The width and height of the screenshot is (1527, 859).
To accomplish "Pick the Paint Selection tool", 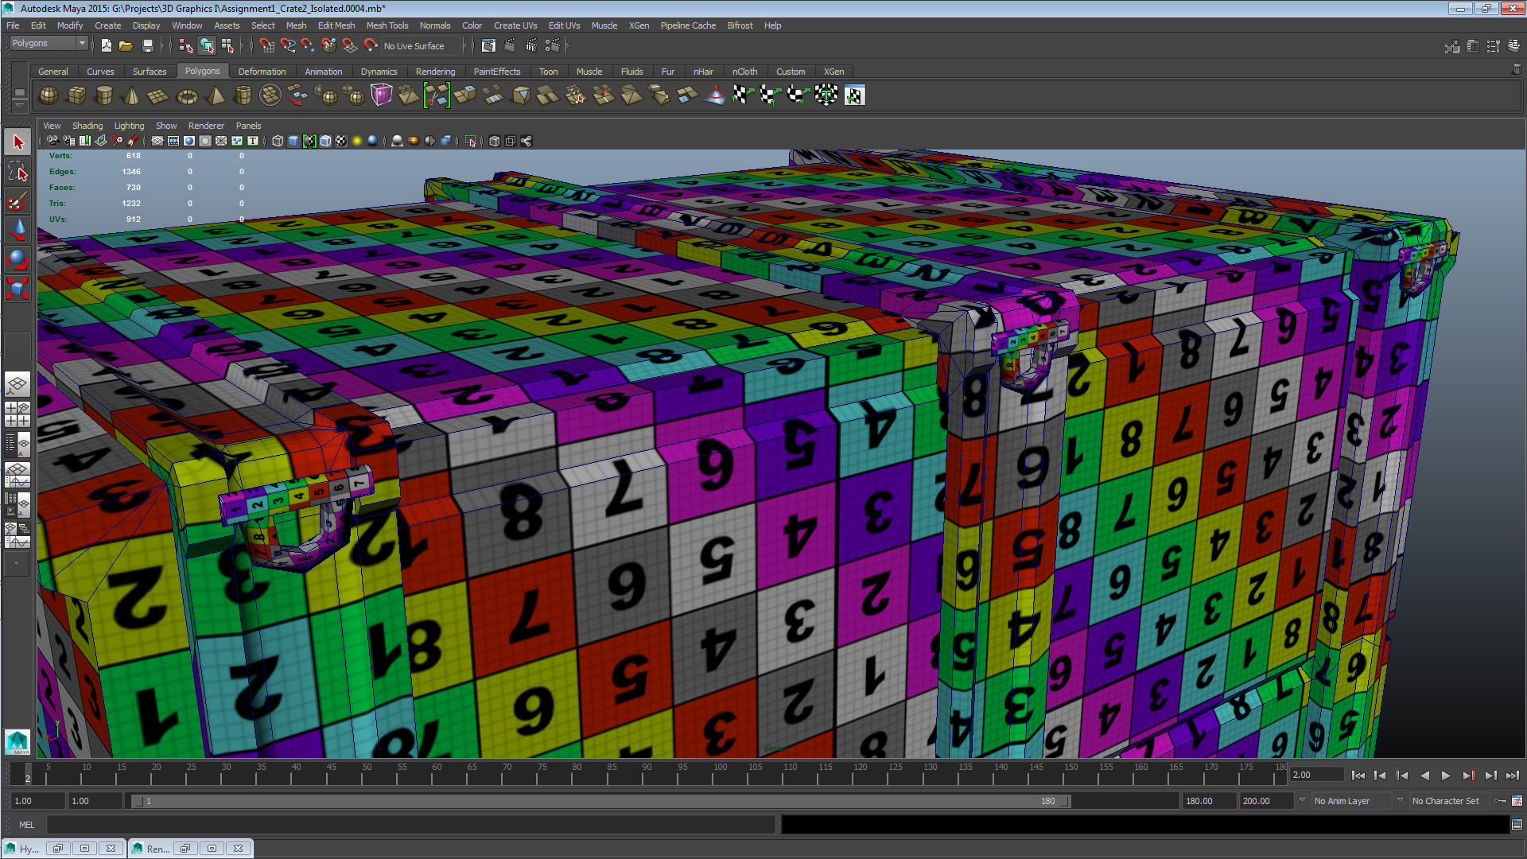I will [17, 201].
